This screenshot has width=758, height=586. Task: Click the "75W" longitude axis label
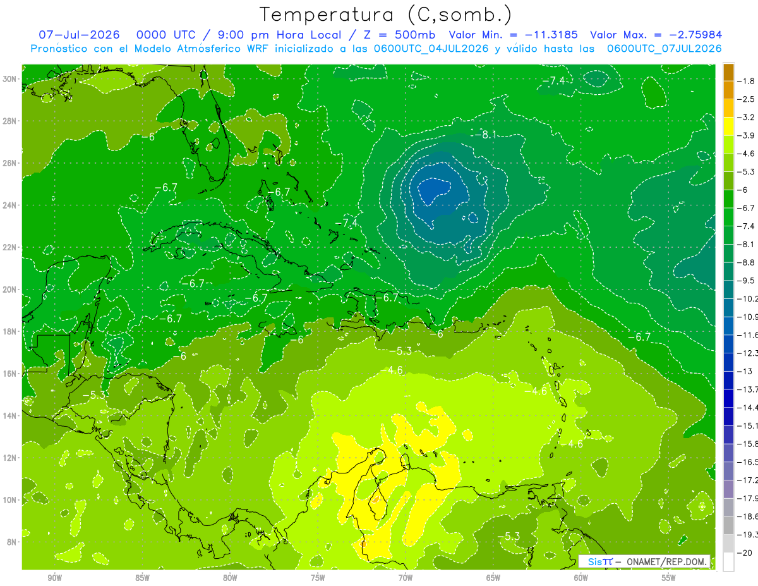[318, 578]
